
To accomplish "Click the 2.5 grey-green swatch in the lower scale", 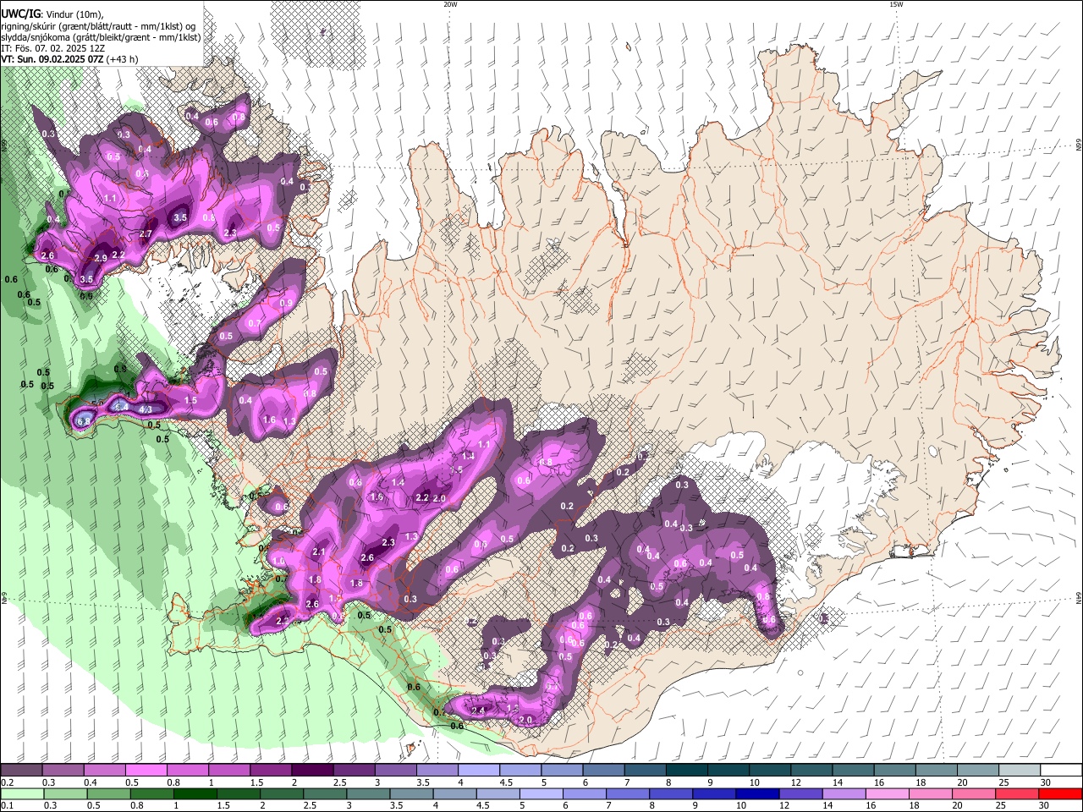I will tap(325, 793).
